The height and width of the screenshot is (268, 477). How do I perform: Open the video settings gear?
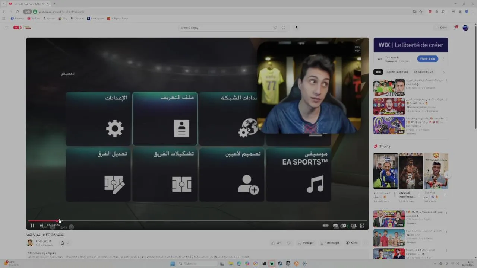click(x=344, y=226)
